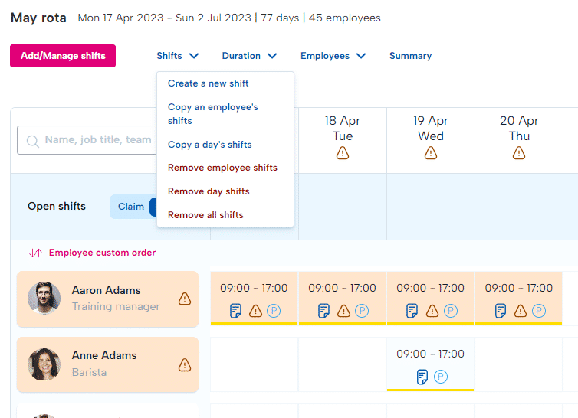
Task: Click the May rota page title
Action: coord(38,18)
